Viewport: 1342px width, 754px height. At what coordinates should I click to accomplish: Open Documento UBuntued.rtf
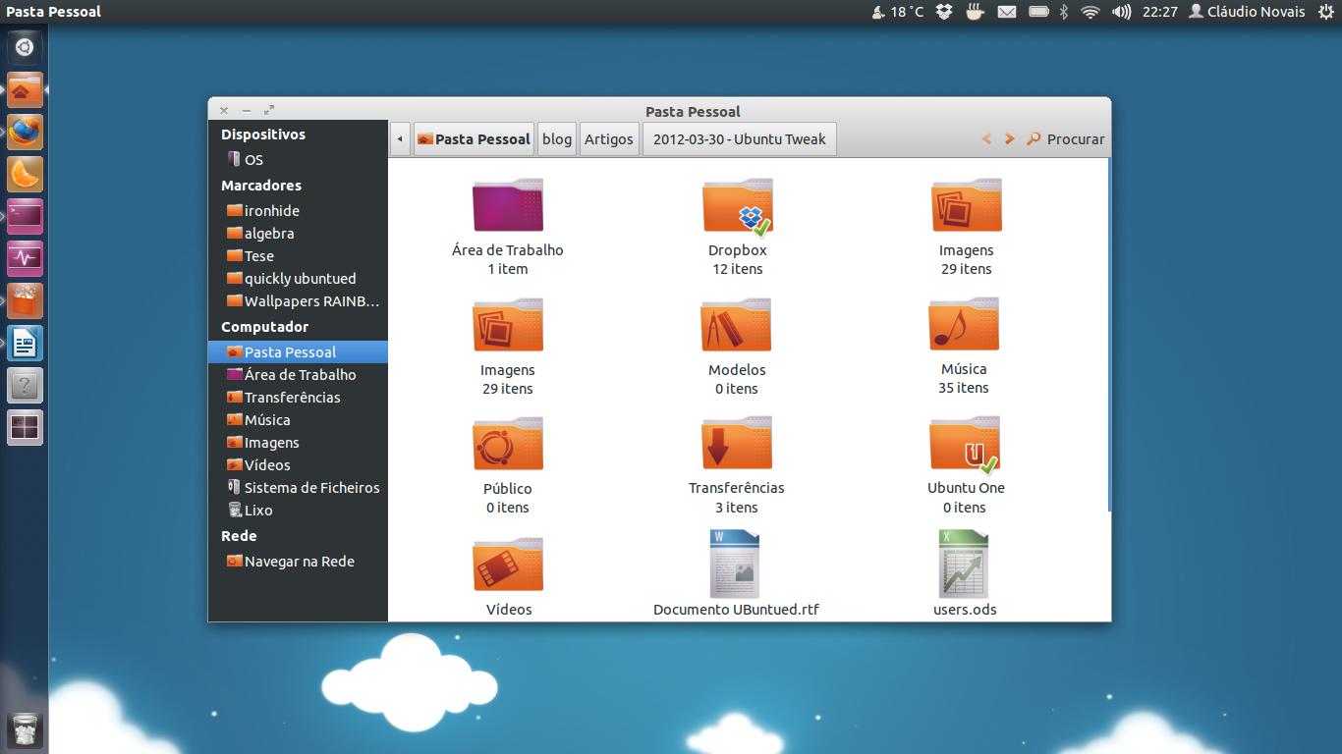coord(735,564)
